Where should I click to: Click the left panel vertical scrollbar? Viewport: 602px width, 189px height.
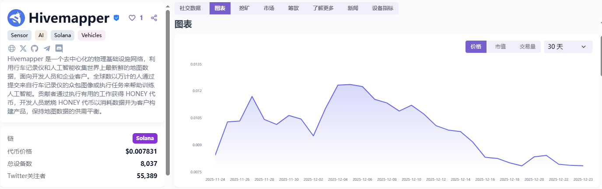168,92
